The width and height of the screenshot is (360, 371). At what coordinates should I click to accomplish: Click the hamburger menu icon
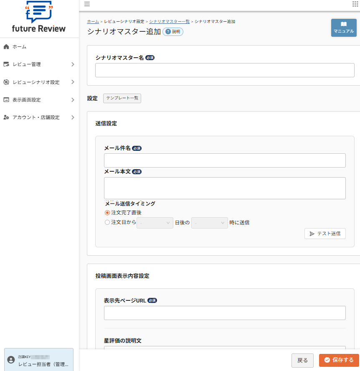click(87, 5)
